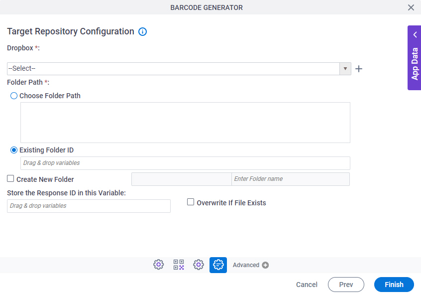
Task: Click the Store Response ID variable field
Action: 89,206
